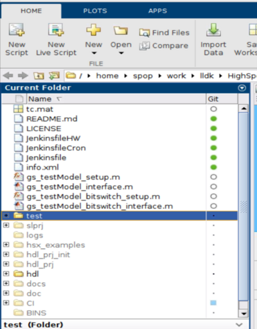Click the README.md file icon
The height and width of the screenshot is (329, 257).
click(x=18, y=119)
